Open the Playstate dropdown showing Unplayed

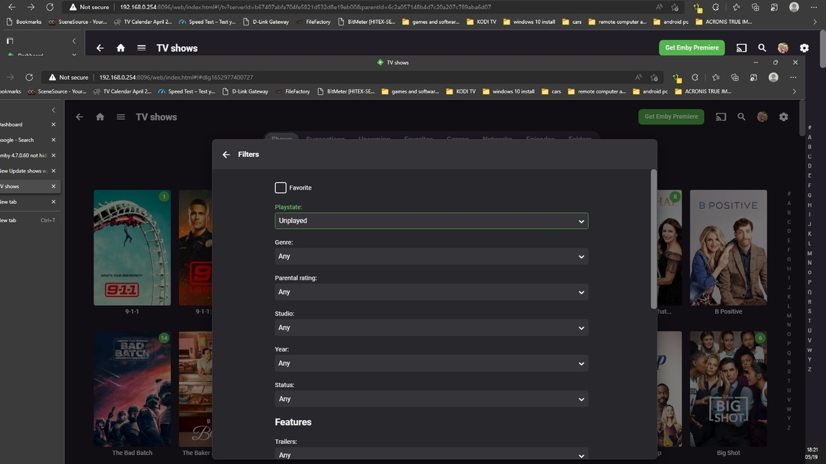point(431,221)
